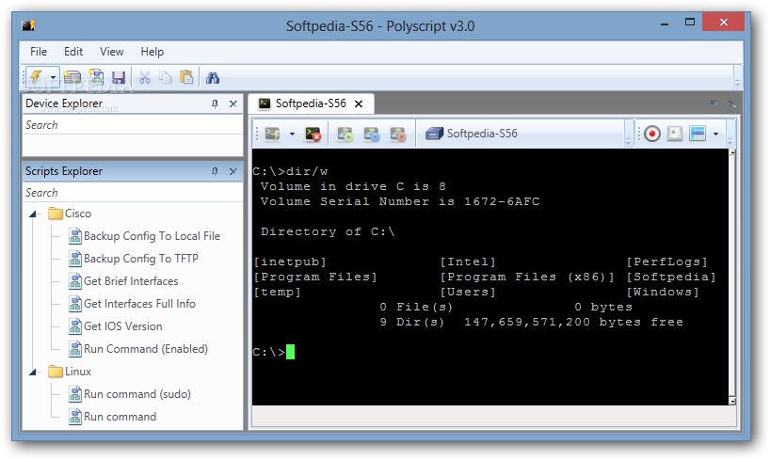Click the script icon with blue play symbol

click(372, 134)
